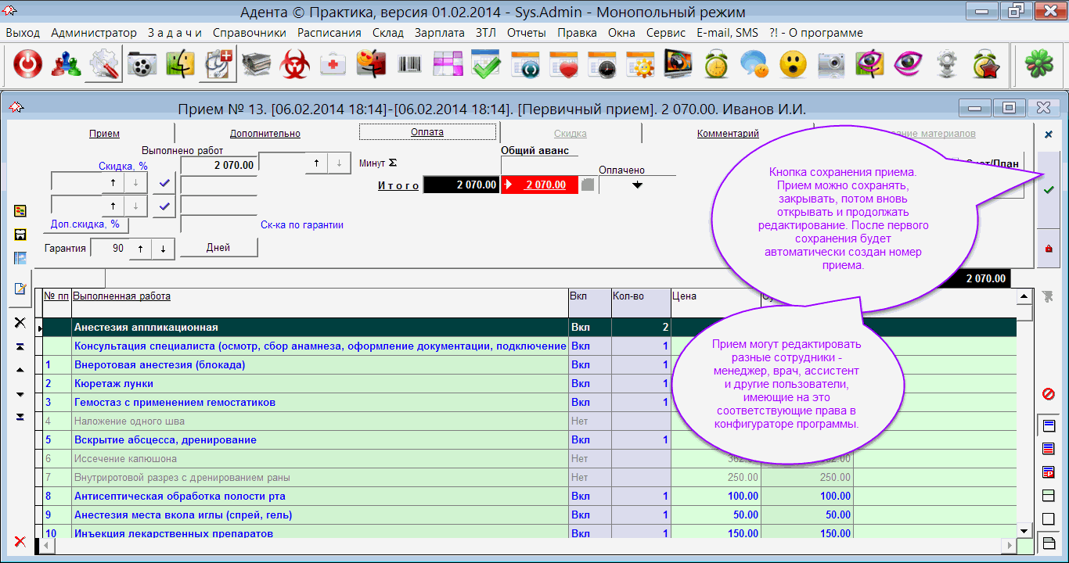The image size is (1069, 563).
Task: Save the appointment with green checkmark
Action: (1049, 190)
